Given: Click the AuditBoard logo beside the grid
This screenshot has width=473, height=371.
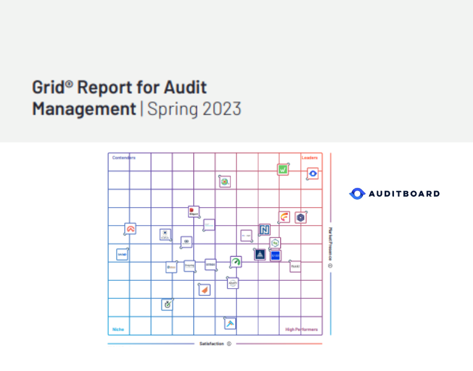Looking at the screenshot, I should click(x=395, y=194).
